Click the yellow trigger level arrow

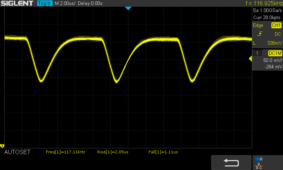[250, 59]
